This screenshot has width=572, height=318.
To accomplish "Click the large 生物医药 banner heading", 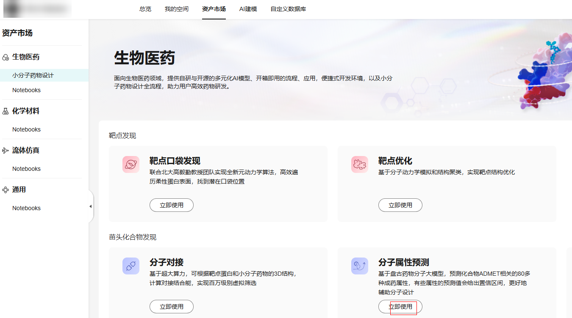I will (144, 58).
